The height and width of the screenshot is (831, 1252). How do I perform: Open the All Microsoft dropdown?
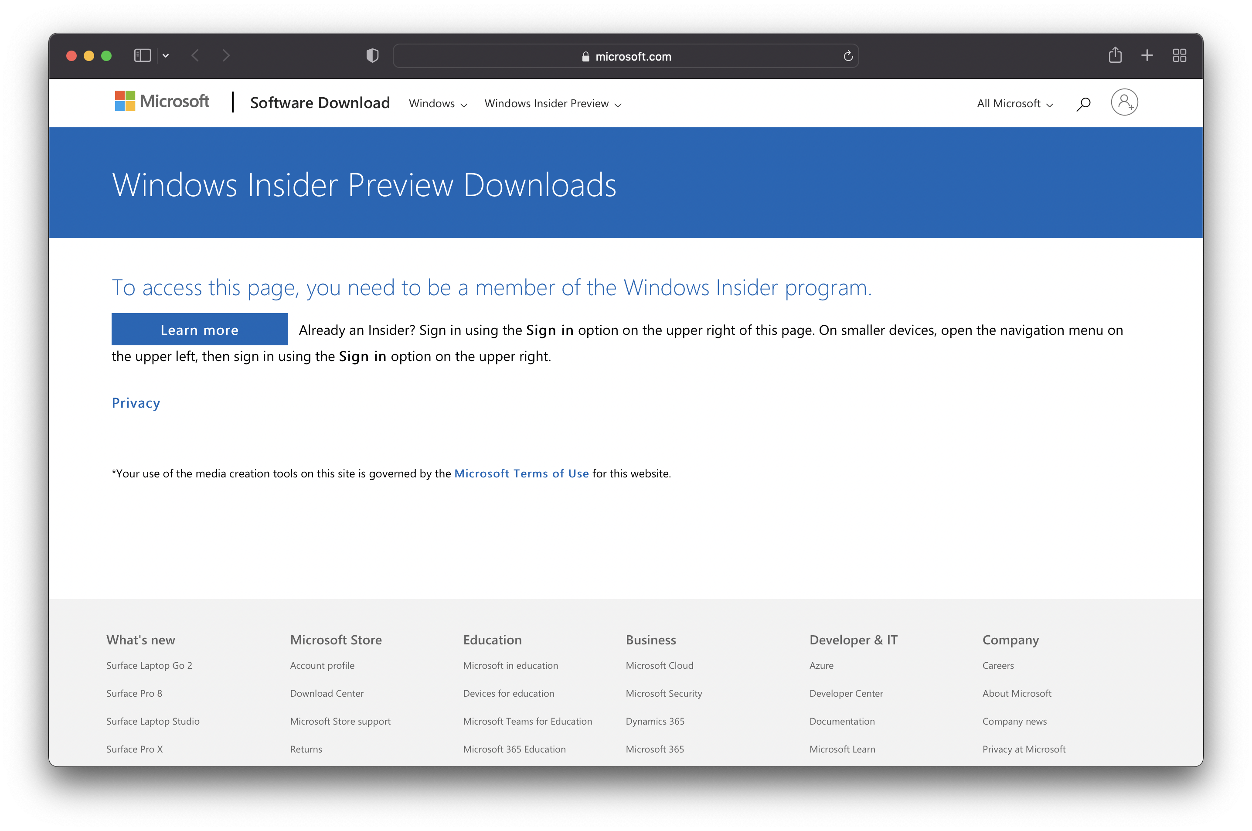[1014, 104]
